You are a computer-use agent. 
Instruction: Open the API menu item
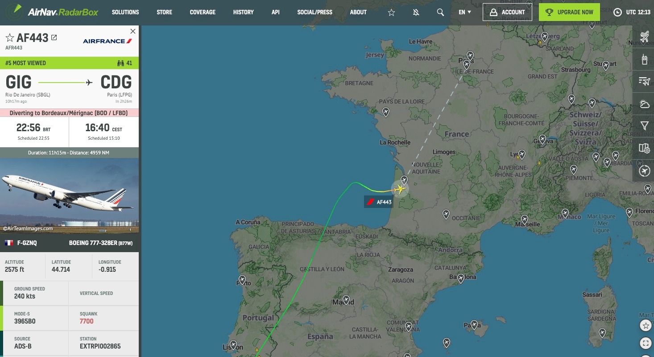[276, 12]
